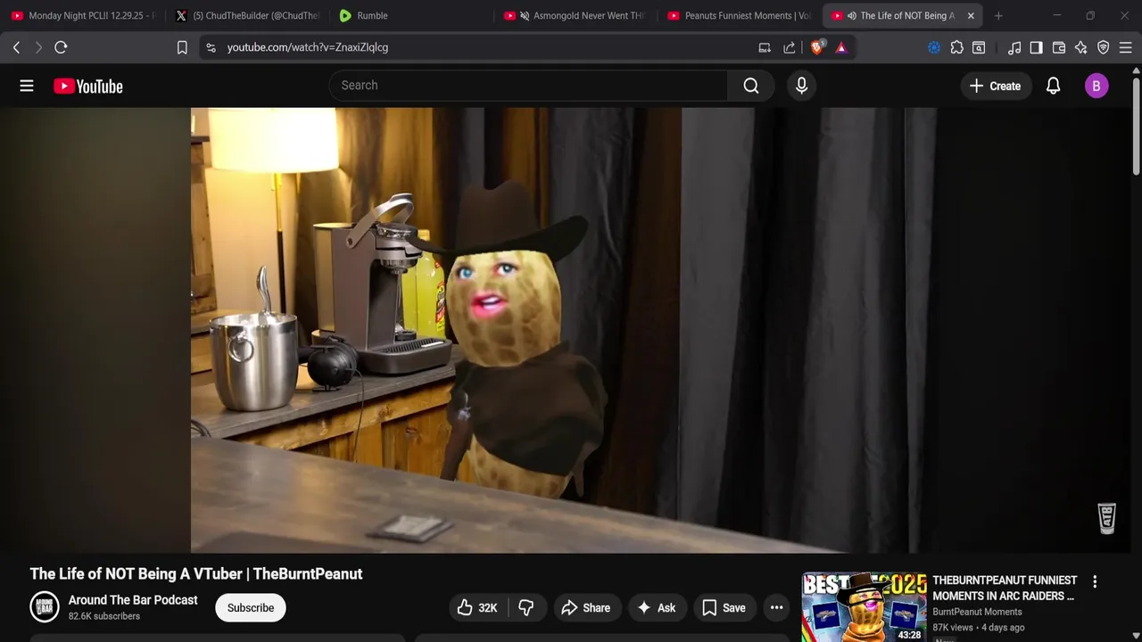Share this page via address bar icon
Image resolution: width=1142 pixels, height=642 pixels.
point(789,47)
